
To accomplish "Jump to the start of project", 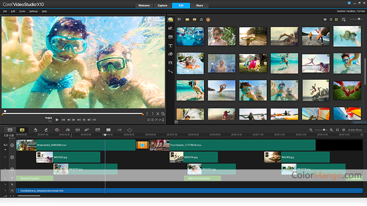I will coord(63,120).
